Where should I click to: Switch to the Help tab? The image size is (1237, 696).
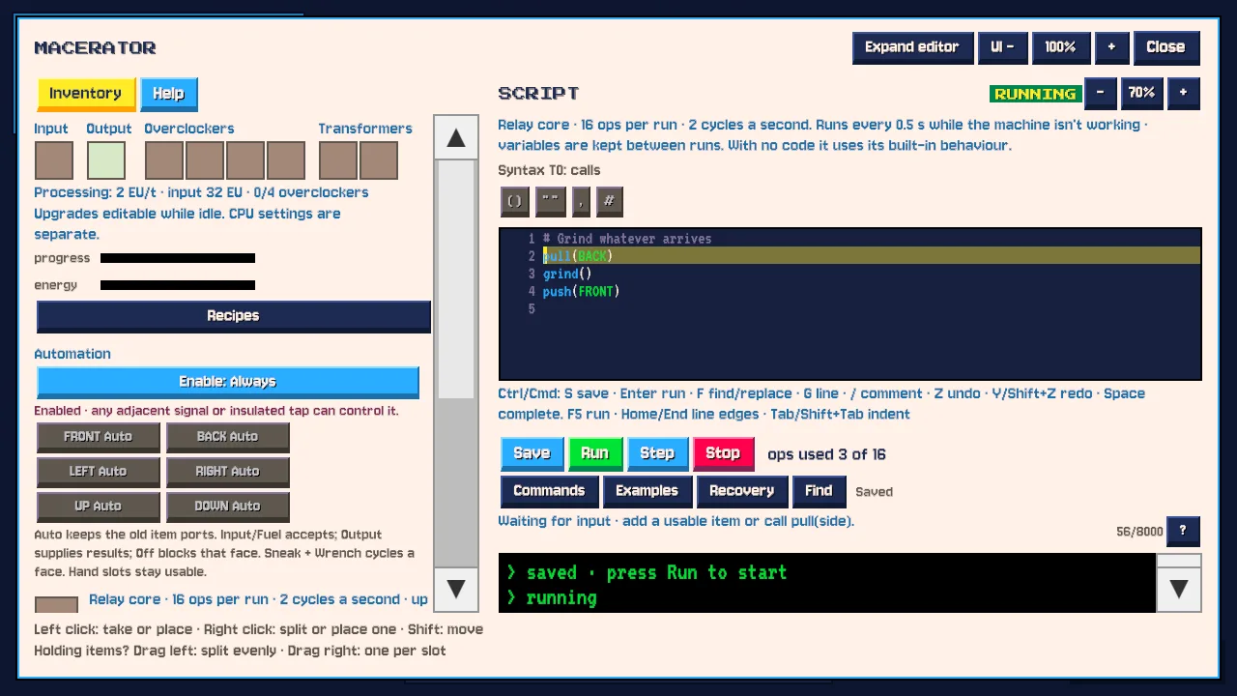[169, 94]
